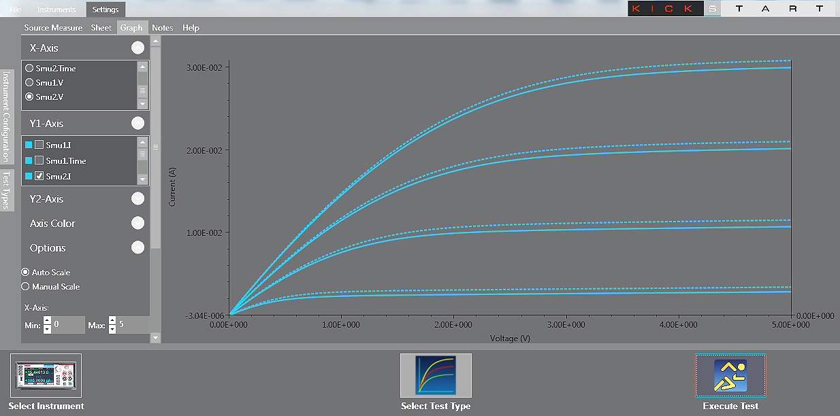Screen dimensions: 840x416
Task: Enable the Smu1.I checkbox on Y1-Axis
Action: click(39, 145)
